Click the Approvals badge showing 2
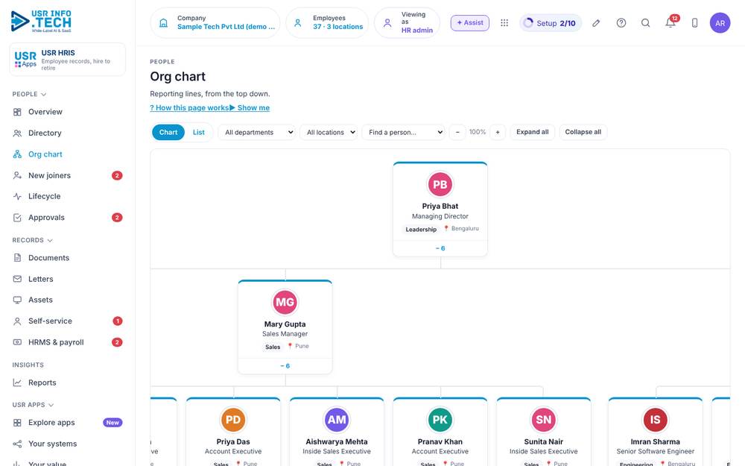Viewport: 745px width, 466px height. click(117, 217)
